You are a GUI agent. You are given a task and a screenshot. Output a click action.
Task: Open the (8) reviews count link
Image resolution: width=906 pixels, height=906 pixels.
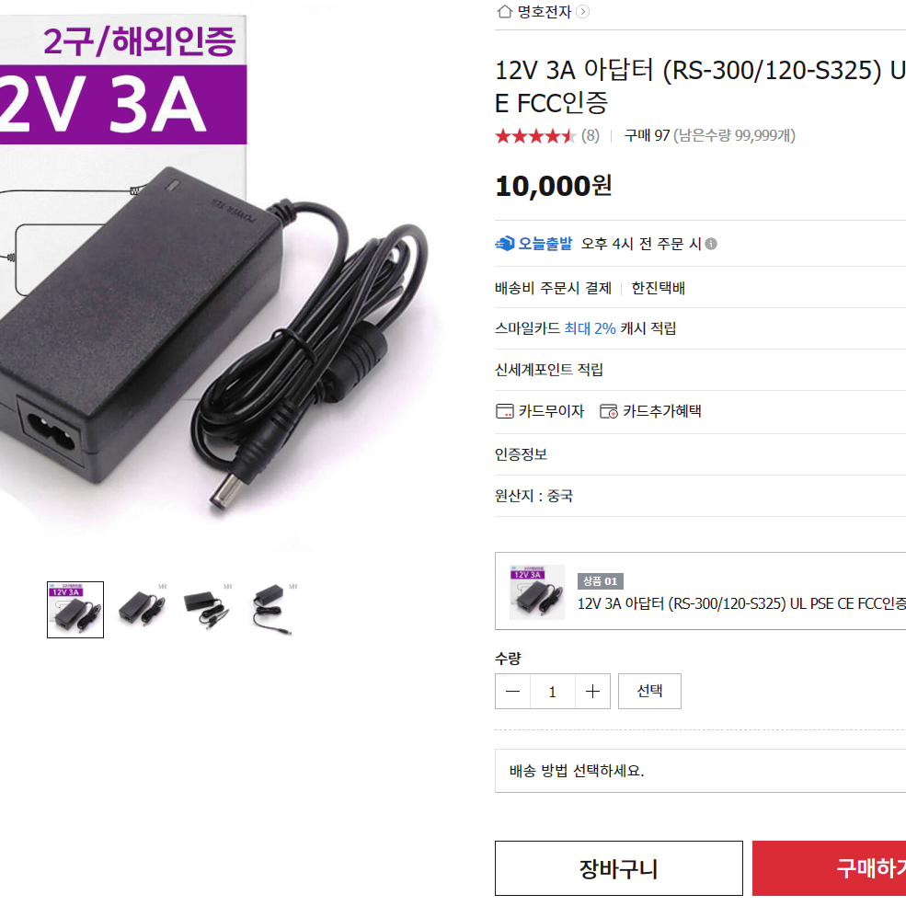click(590, 136)
